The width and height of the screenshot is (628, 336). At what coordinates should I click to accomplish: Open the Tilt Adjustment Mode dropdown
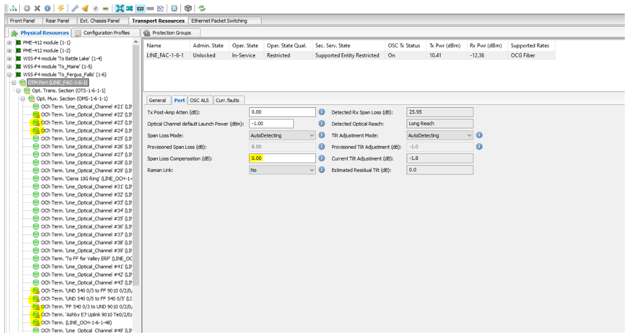[440, 136]
